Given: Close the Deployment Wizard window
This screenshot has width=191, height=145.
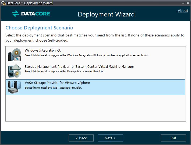Looking at the screenshot, I should (x=187, y=3).
